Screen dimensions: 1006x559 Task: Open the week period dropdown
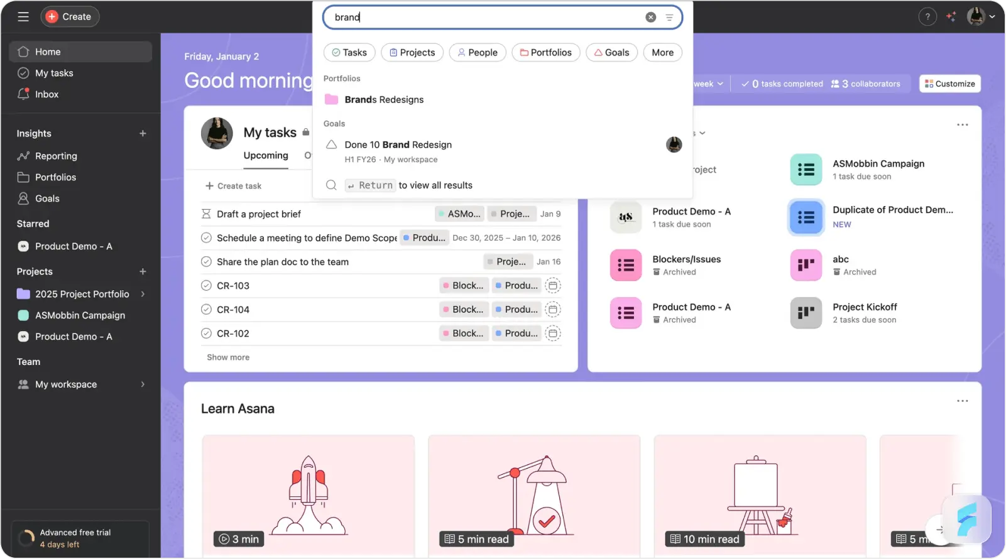709,84
